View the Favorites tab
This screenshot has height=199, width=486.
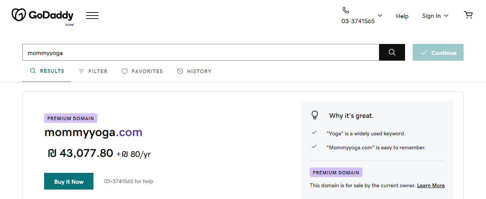[142, 71]
